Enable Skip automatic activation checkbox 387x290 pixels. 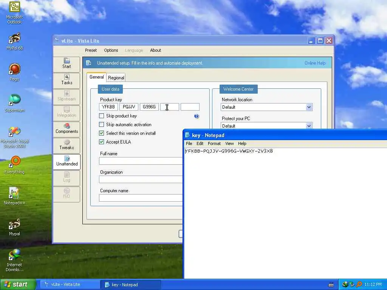pyautogui.click(x=101, y=124)
